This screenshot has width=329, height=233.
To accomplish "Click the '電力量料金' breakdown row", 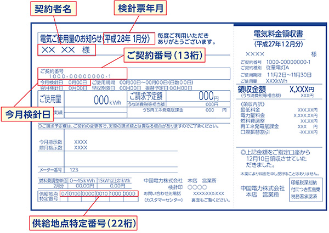I will pyautogui.click(x=279, y=115).
